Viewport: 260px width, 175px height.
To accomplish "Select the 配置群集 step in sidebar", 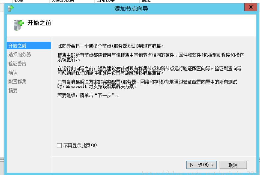I will (17, 81).
